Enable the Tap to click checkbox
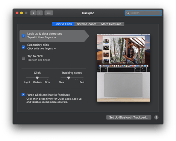The height and width of the screenshot is (141, 176). point(23,58)
